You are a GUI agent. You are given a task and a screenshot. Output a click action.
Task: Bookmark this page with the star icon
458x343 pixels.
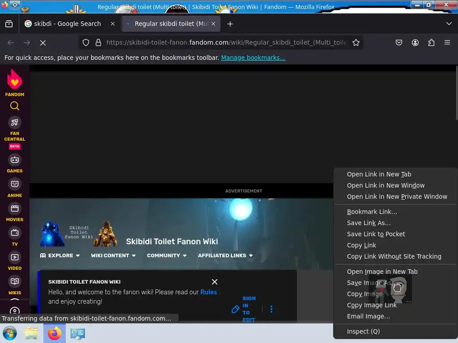(x=356, y=42)
